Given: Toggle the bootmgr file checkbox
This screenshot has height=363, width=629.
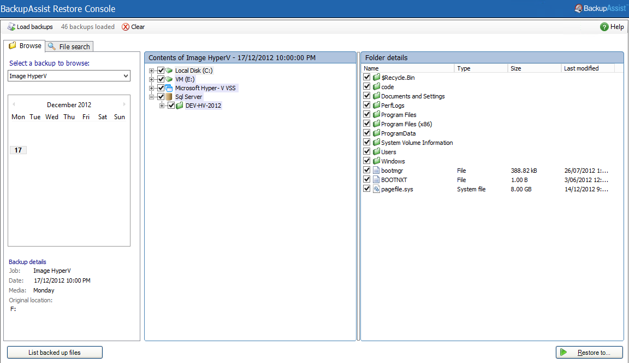Looking at the screenshot, I should pos(367,171).
